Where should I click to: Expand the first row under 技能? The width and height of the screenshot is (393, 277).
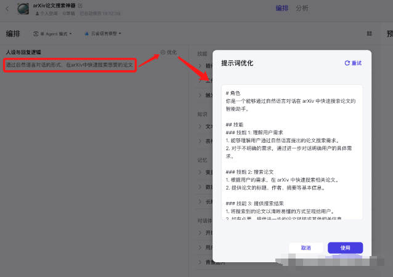(x=200, y=66)
